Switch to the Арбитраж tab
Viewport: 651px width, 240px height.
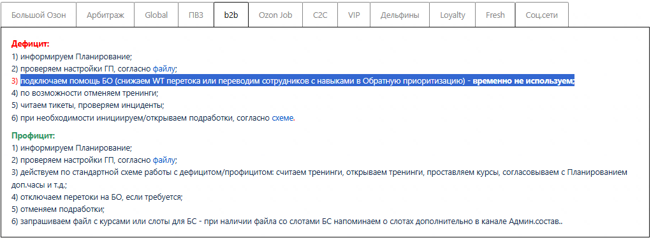[105, 15]
